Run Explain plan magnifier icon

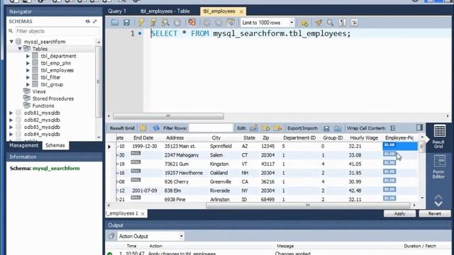(x=165, y=23)
